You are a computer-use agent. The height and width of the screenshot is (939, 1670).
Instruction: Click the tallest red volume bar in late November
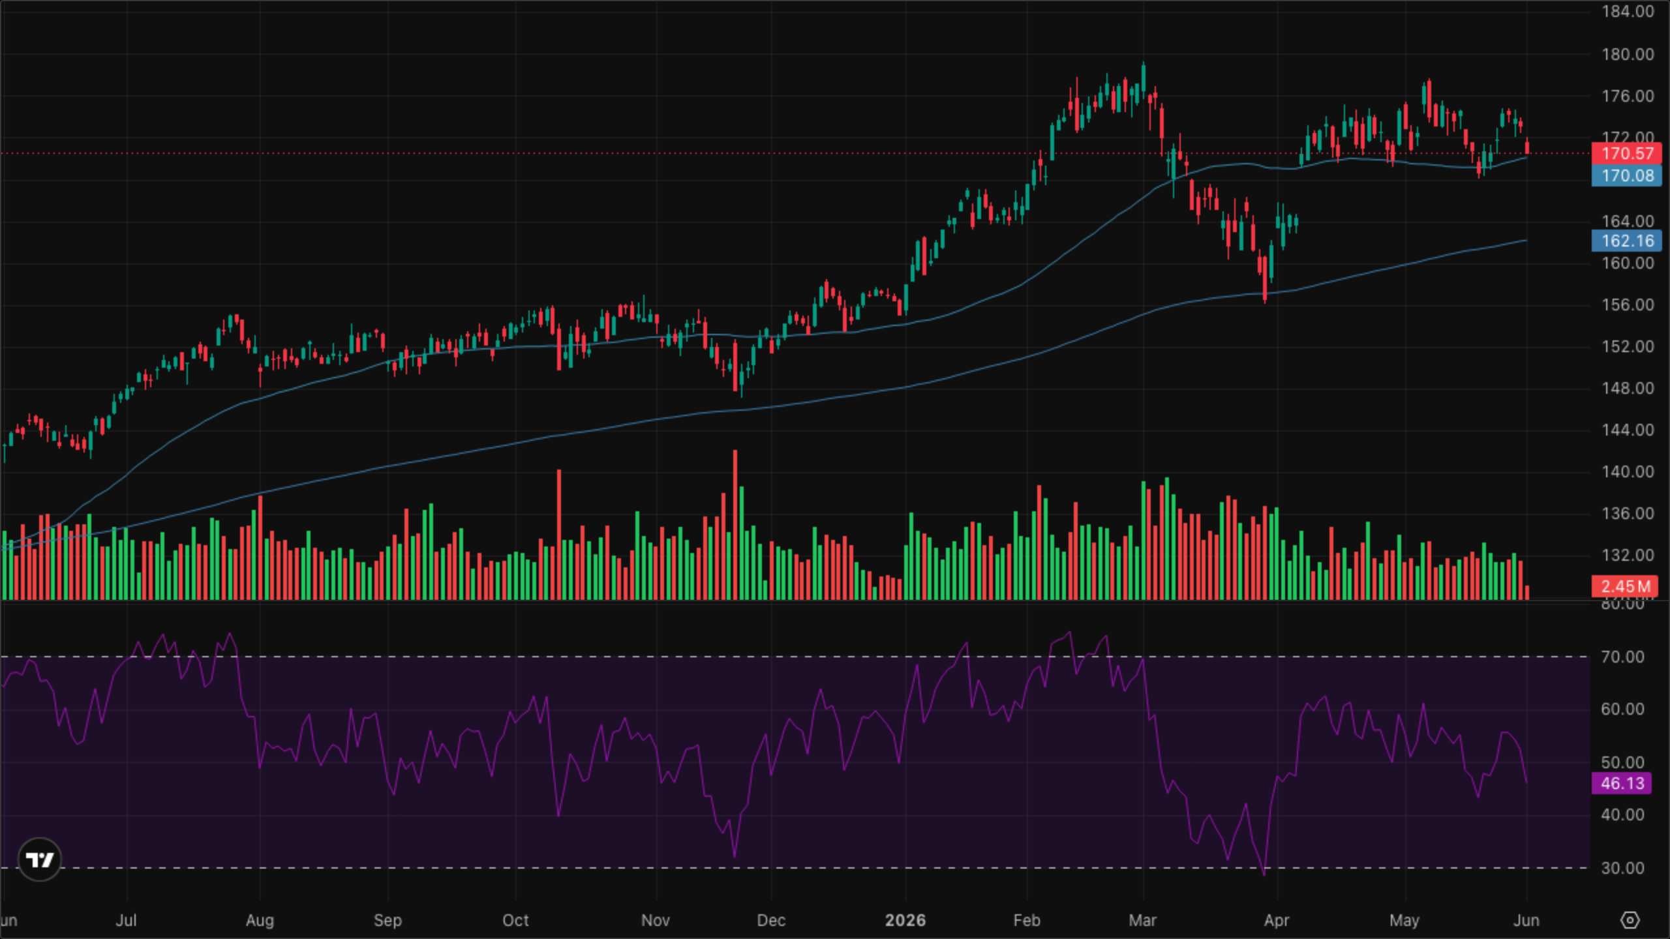(735, 524)
